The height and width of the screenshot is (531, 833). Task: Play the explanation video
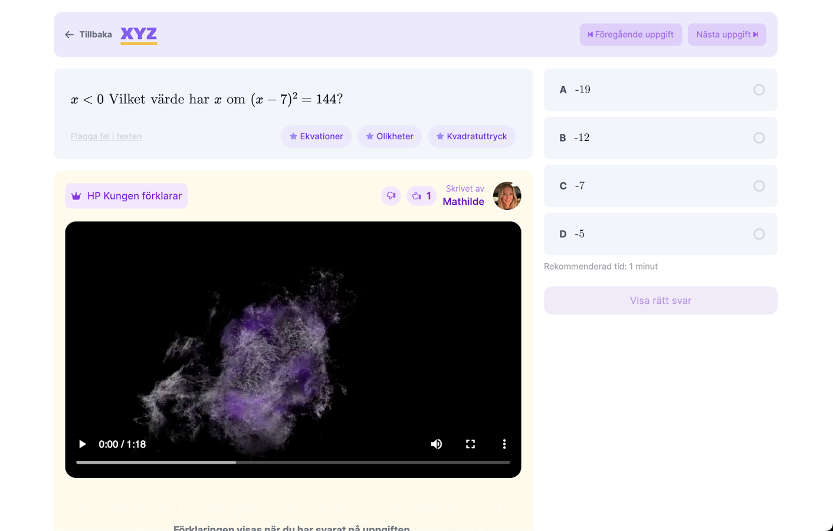coord(83,444)
